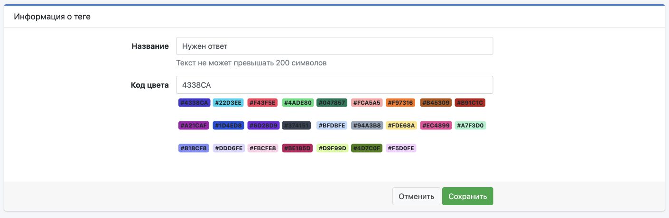Screen dimensions: 669x218
Task: Choose the #4D7C0F color swatch
Action: point(367,148)
